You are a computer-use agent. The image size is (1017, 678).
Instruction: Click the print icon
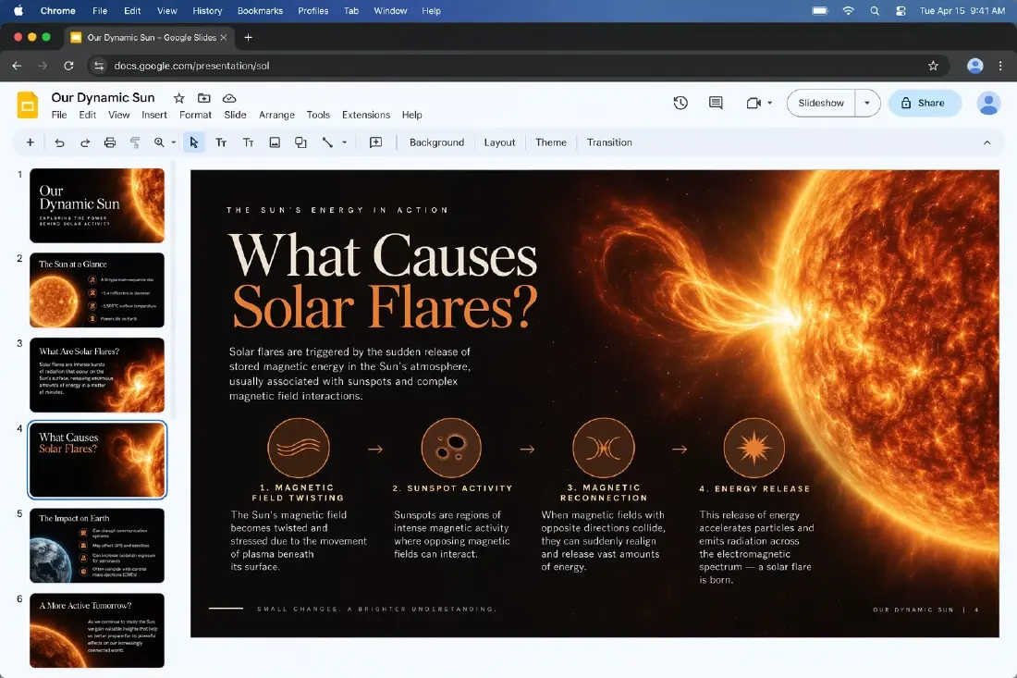coord(110,142)
